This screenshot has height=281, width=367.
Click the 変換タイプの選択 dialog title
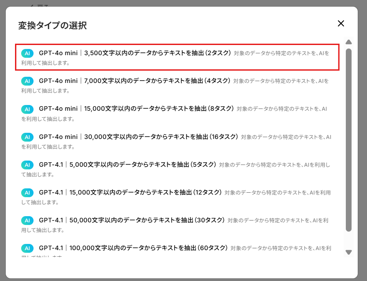coord(52,25)
